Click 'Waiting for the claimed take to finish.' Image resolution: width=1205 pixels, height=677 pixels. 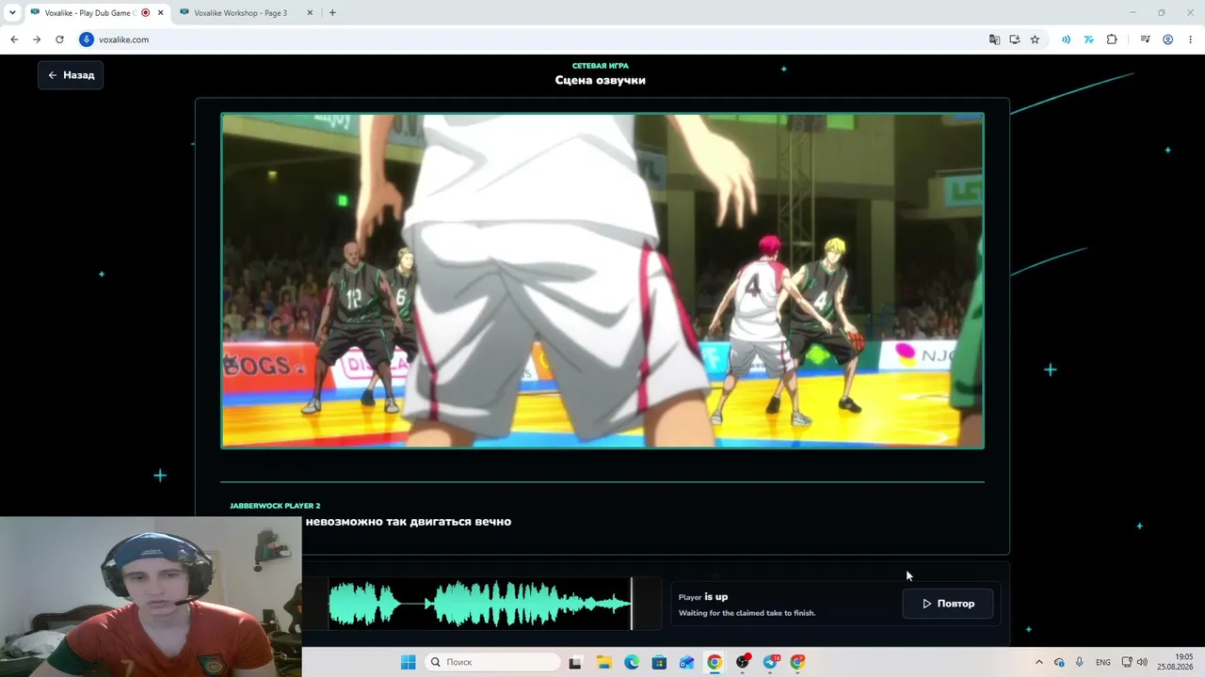(x=747, y=613)
